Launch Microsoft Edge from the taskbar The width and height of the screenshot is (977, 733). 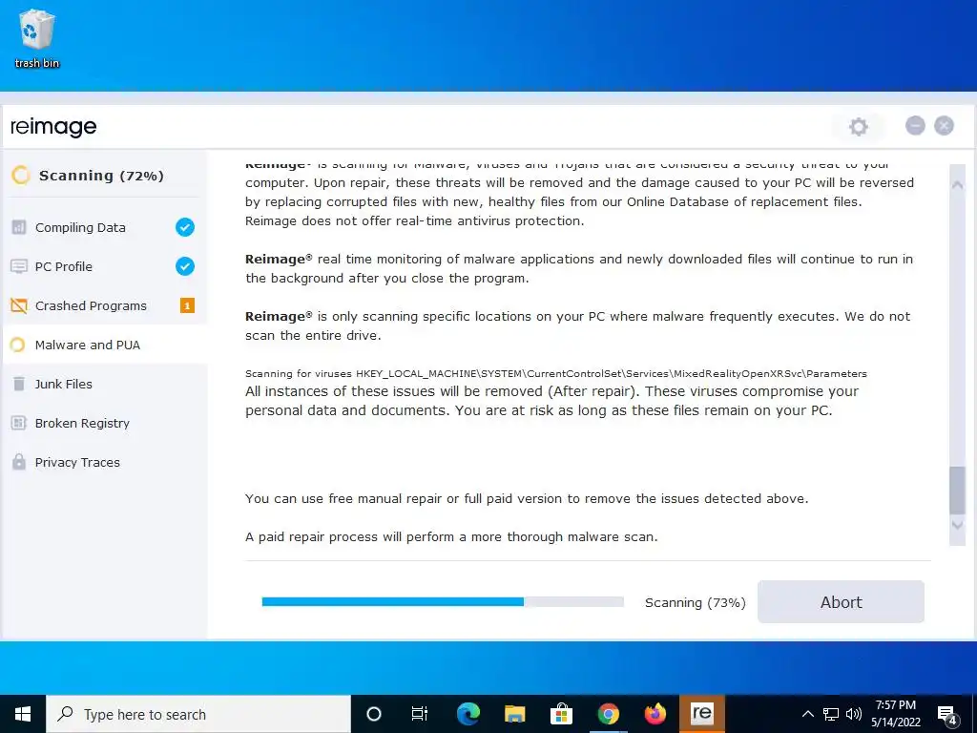pos(468,714)
